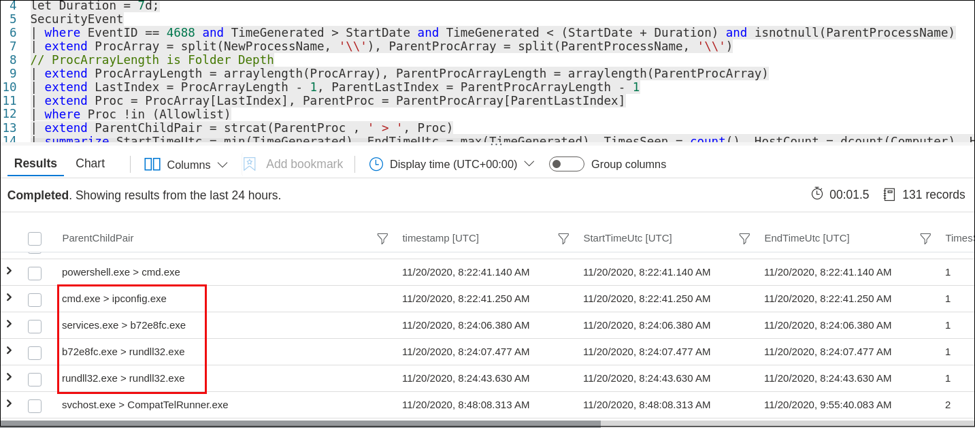This screenshot has height=428, width=975.
Task: Click the Add bookmark icon
Action: (x=250, y=165)
